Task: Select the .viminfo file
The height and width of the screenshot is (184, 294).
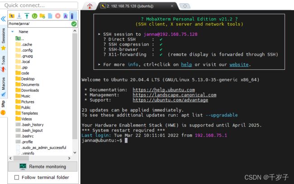Action: [x=25, y=153]
